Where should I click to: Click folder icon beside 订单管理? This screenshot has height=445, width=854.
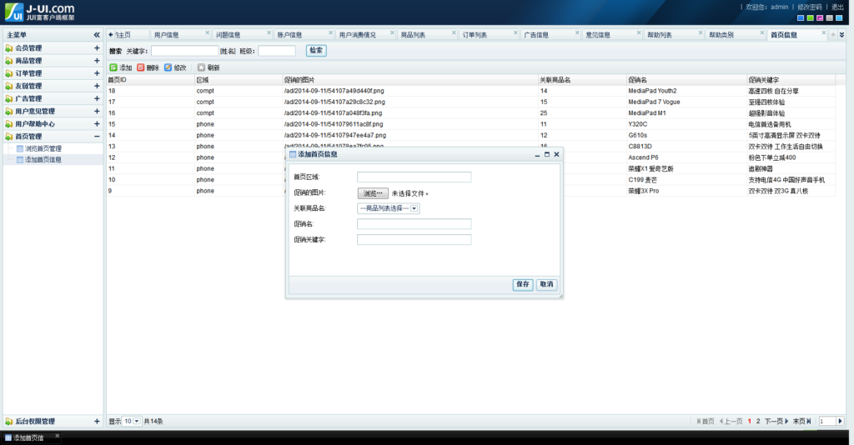[9, 72]
